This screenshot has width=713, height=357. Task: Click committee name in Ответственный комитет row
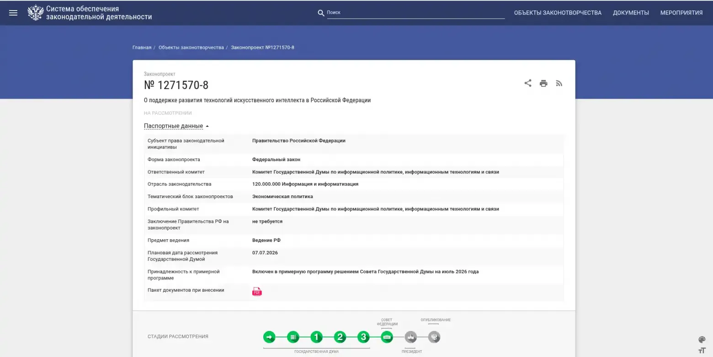pyautogui.click(x=376, y=172)
